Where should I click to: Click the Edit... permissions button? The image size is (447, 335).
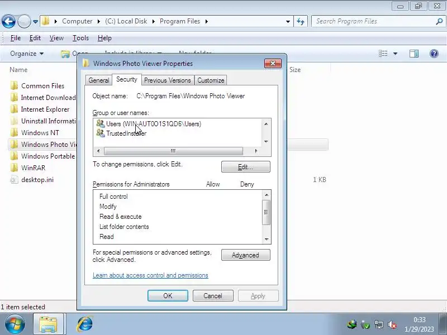245,167
